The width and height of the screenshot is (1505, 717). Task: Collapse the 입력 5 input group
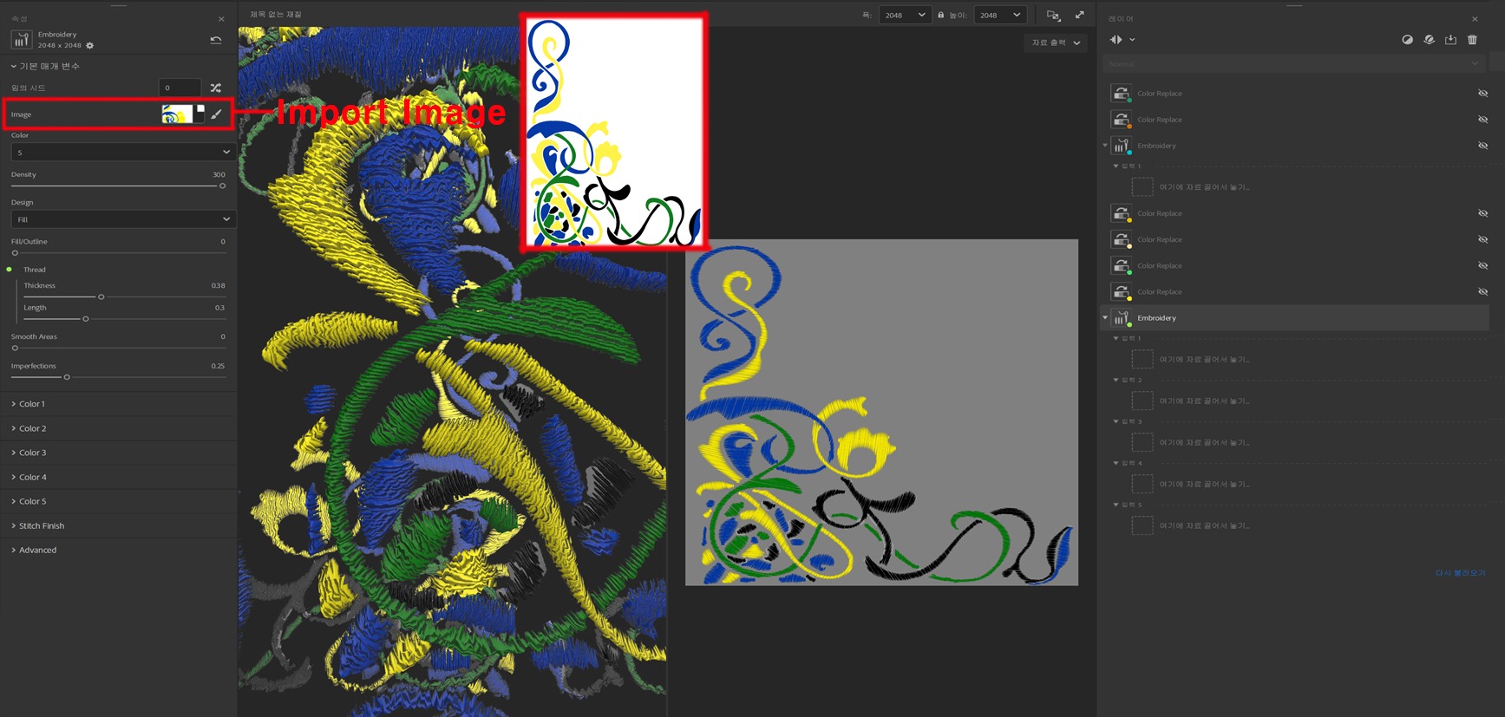[x=1116, y=505]
